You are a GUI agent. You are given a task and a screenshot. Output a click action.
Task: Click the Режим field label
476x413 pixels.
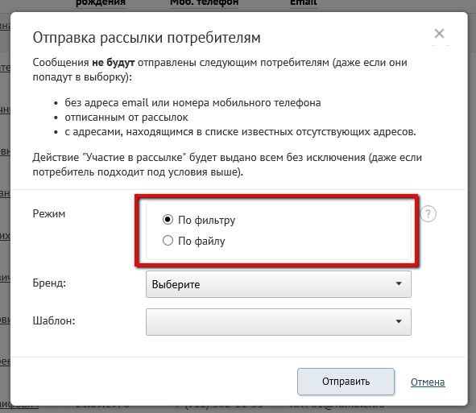[x=49, y=214]
